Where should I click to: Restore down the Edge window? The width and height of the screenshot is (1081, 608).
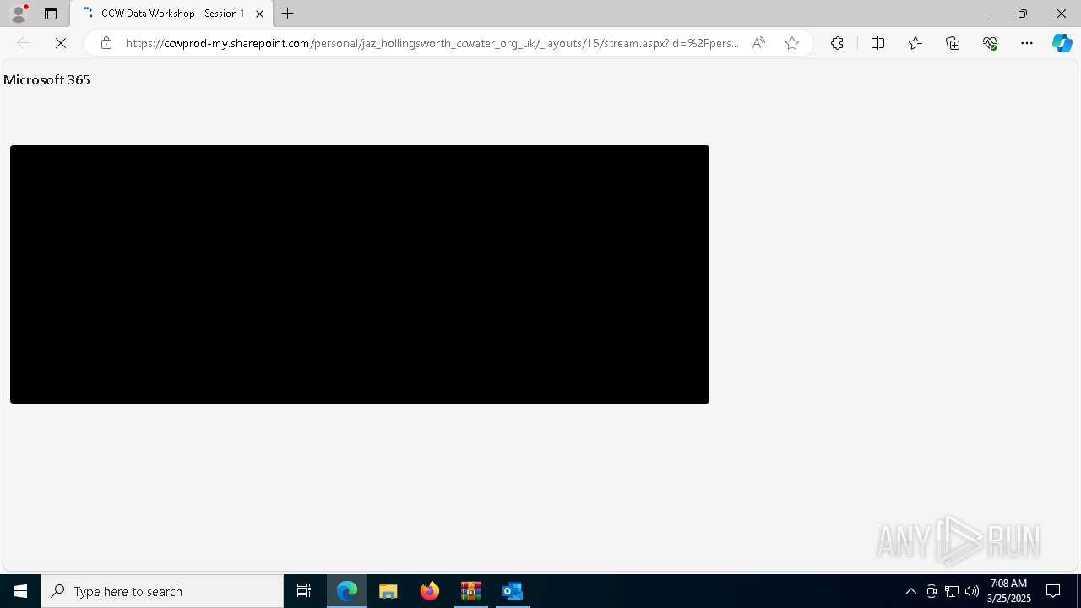pos(1022,14)
